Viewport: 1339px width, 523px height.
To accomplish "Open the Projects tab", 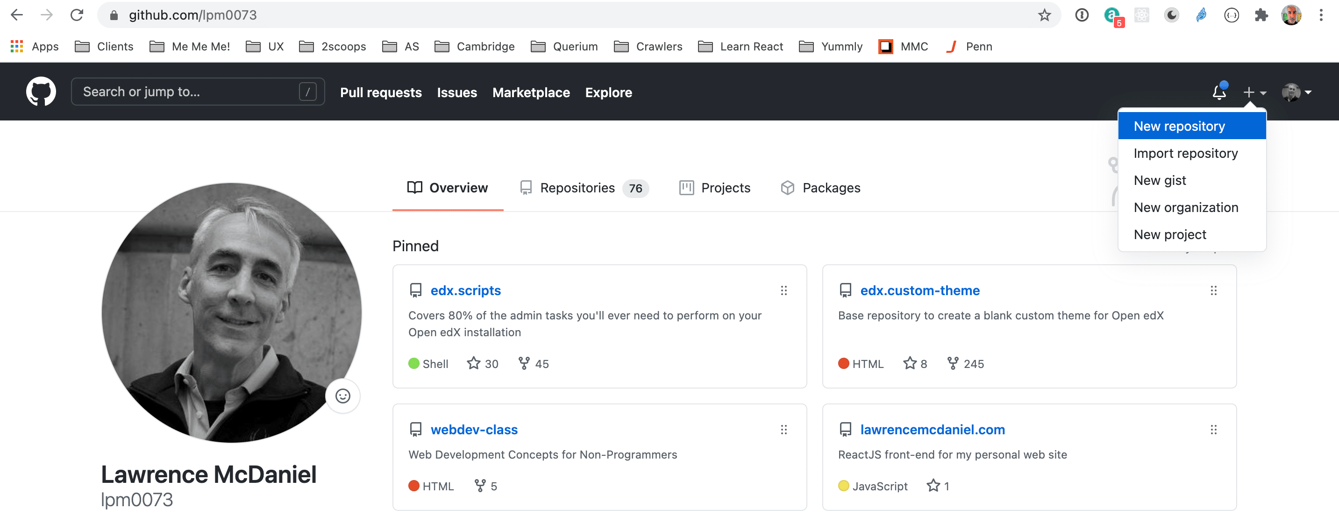I will pos(715,188).
